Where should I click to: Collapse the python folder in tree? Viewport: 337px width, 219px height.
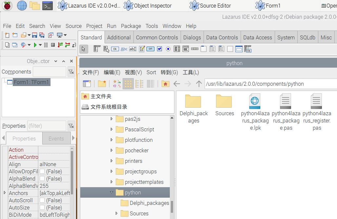pyautogui.click(x=111, y=192)
